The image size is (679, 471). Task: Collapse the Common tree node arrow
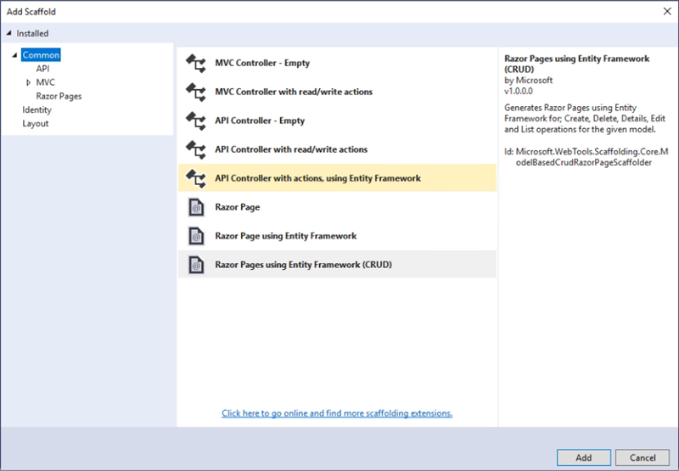pos(15,55)
